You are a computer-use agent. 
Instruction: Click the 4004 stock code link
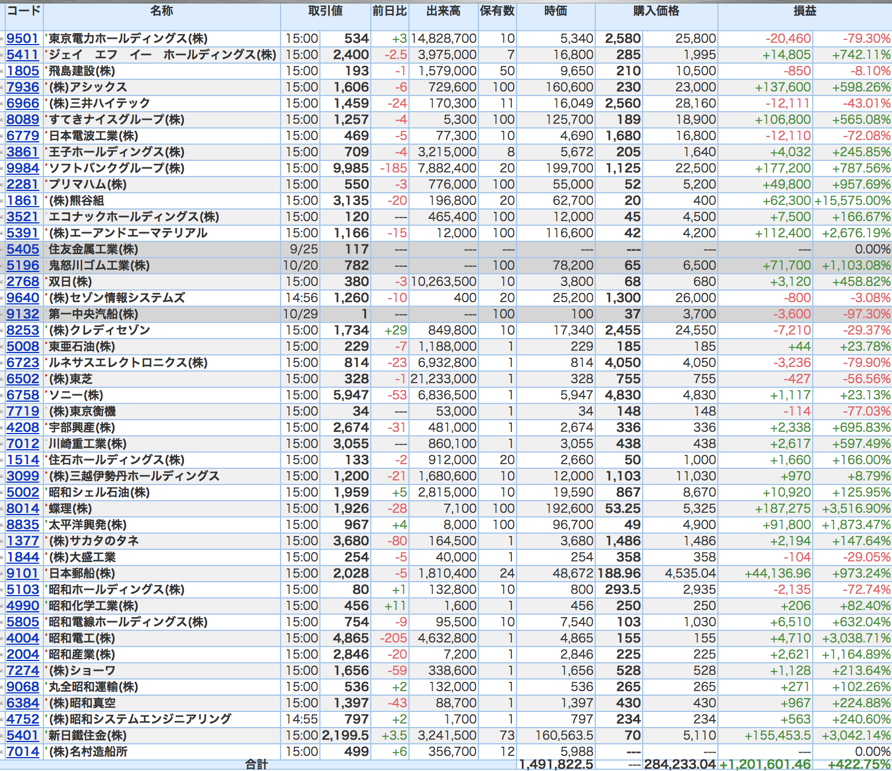23,638
